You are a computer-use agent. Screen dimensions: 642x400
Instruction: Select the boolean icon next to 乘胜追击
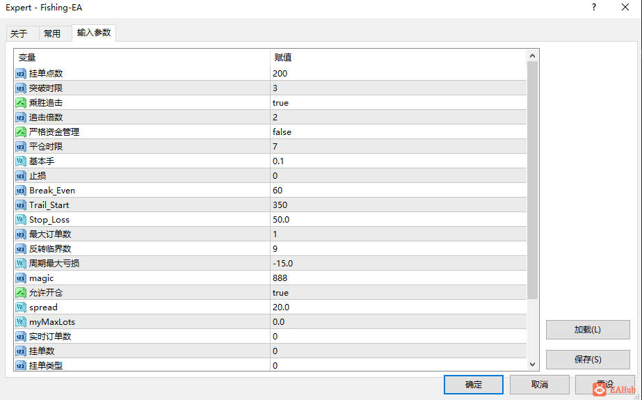click(x=20, y=103)
